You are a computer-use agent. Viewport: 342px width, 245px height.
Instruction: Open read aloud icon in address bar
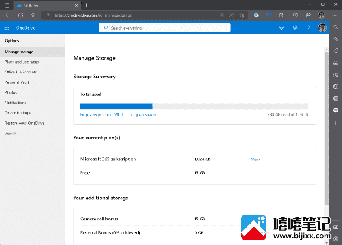232,15
